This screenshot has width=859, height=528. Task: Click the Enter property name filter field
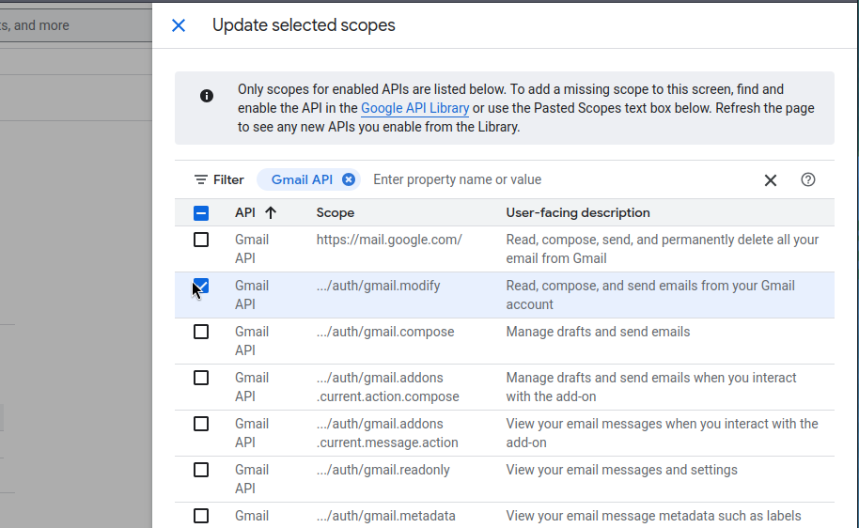[x=559, y=179]
